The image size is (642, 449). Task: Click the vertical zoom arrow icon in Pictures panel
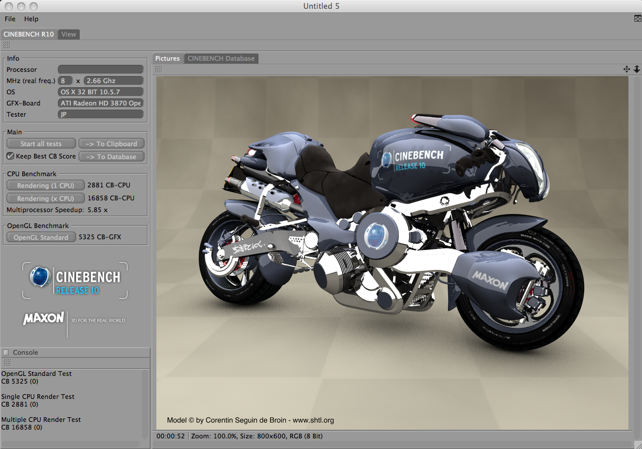(x=637, y=69)
